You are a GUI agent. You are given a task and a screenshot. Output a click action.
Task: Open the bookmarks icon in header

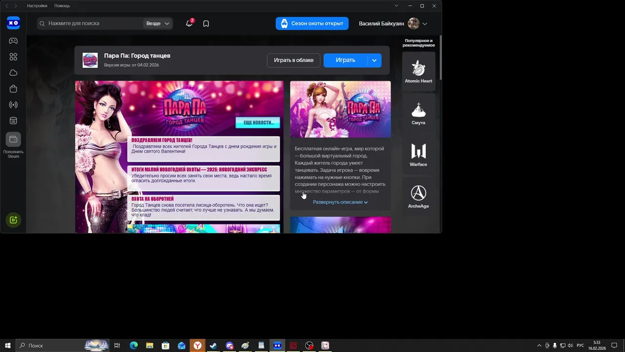[206, 23]
